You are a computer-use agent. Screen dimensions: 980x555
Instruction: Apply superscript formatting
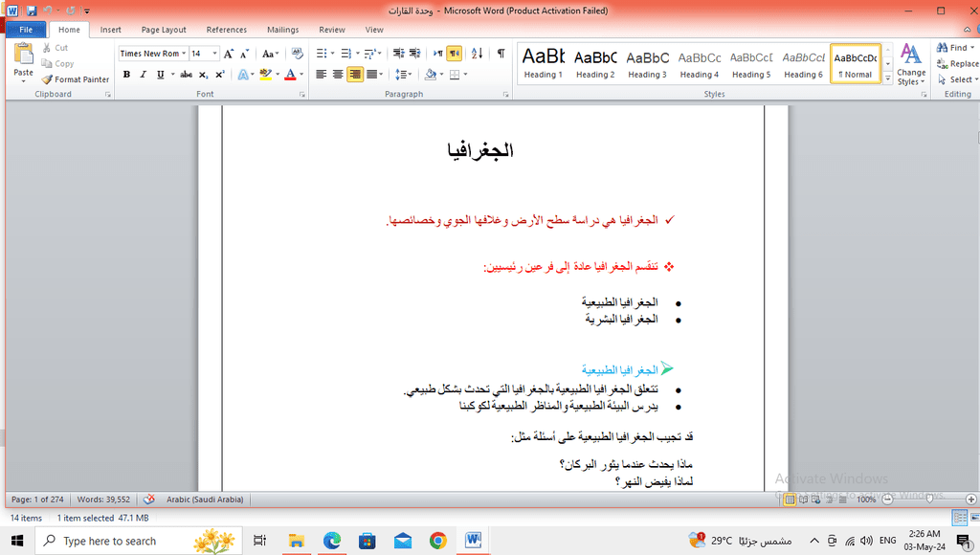(219, 75)
